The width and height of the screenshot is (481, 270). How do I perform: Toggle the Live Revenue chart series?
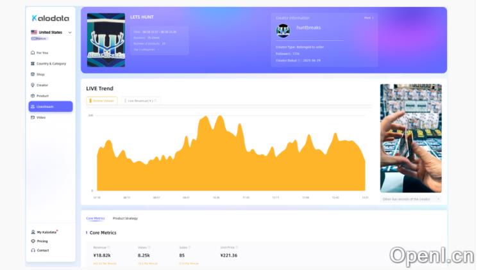click(x=140, y=100)
